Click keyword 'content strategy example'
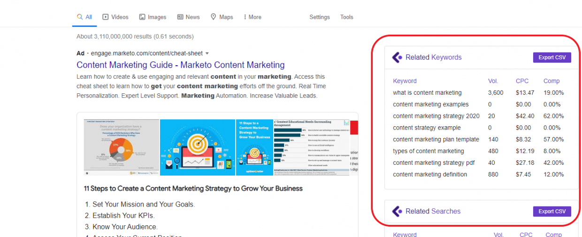The height and width of the screenshot is (237, 582). pos(427,128)
